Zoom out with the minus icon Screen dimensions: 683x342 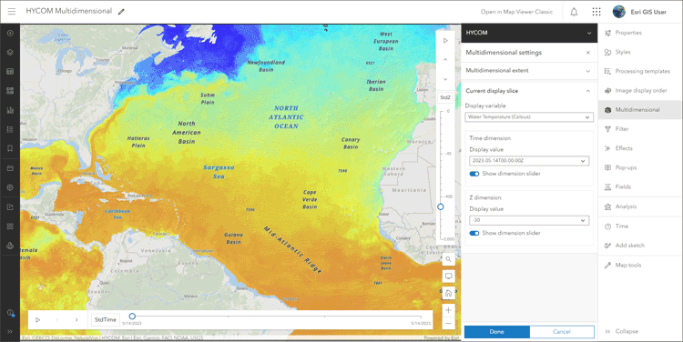point(448,324)
